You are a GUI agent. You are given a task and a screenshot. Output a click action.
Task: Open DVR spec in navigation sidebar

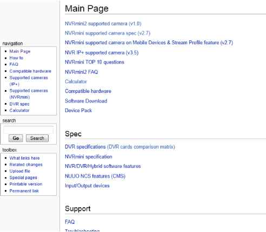[19, 104]
